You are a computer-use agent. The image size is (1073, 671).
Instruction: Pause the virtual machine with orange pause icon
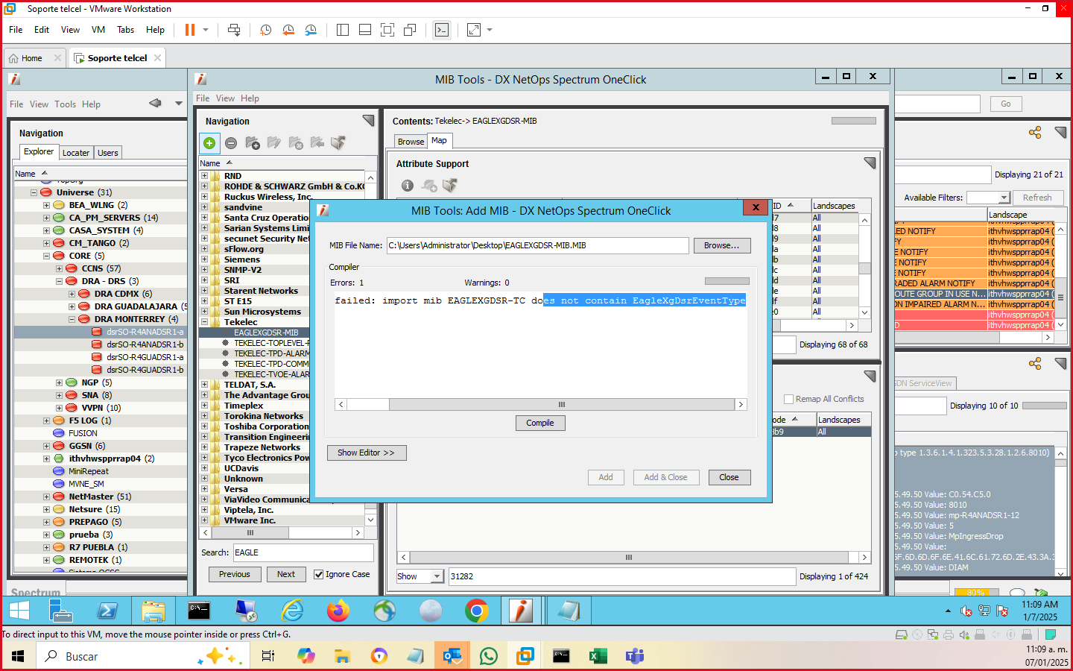190,30
